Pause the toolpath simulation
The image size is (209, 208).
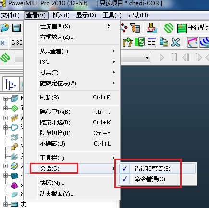[174, 57]
